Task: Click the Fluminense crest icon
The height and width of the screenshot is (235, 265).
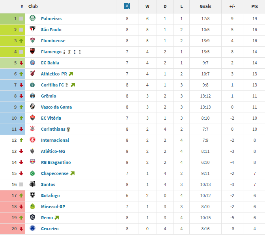Action: (32, 41)
